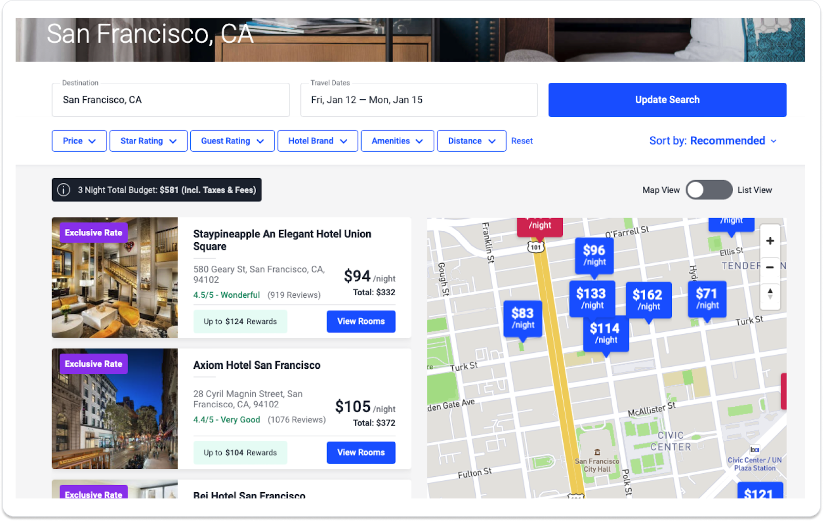
Task: Open the Price filter dropdown
Action: 79,141
